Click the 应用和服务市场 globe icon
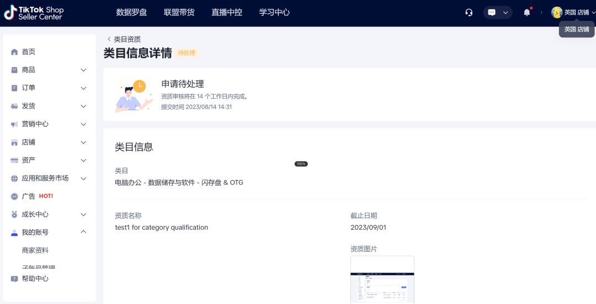This screenshot has height=304, width=596. pos(14,178)
